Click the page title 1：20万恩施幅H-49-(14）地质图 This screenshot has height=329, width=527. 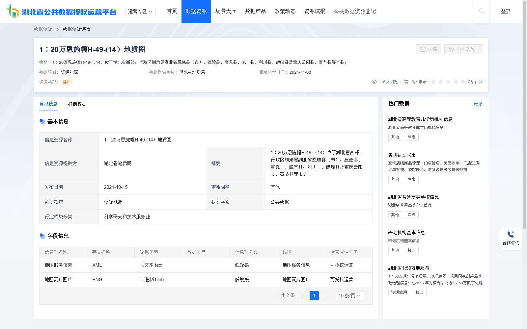pos(92,50)
